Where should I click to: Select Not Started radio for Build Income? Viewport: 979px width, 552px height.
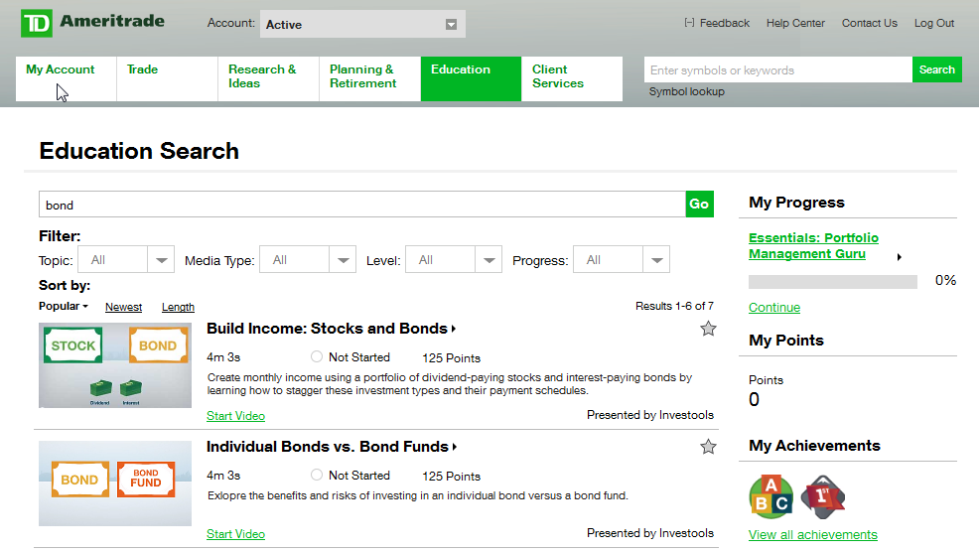point(317,356)
